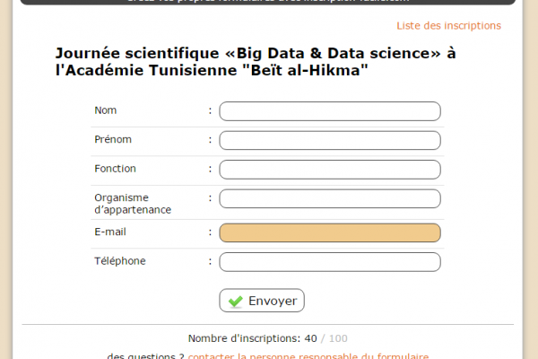
Task: Click the highlighted E-mail input field
Action: click(x=330, y=232)
